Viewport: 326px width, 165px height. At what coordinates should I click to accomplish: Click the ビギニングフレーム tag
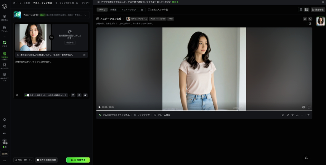pyautogui.click(x=137, y=19)
